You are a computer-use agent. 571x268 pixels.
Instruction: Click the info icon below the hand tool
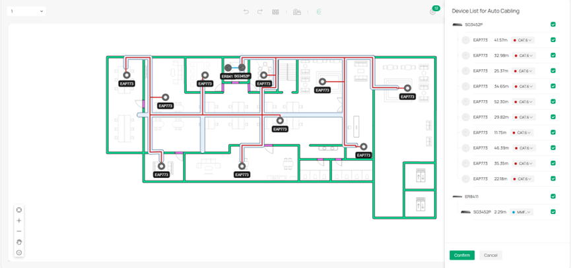point(19,252)
